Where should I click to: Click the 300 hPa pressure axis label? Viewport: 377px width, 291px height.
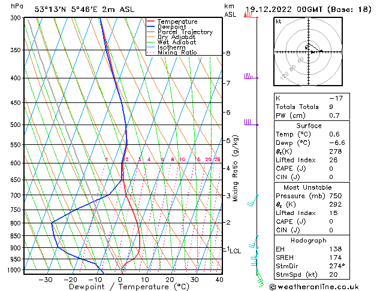point(17,18)
